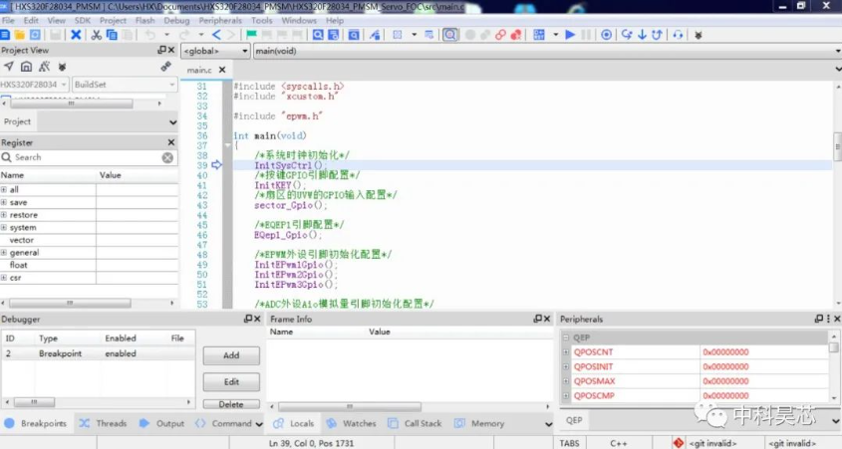This screenshot has width=842, height=449.
Task: Click the red disconnect debug icon
Action: (516, 35)
